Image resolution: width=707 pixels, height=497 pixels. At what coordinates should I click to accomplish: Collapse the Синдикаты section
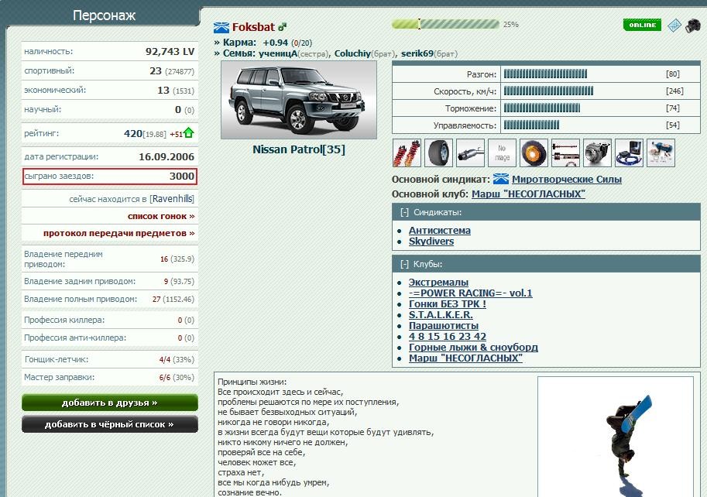pyautogui.click(x=404, y=212)
